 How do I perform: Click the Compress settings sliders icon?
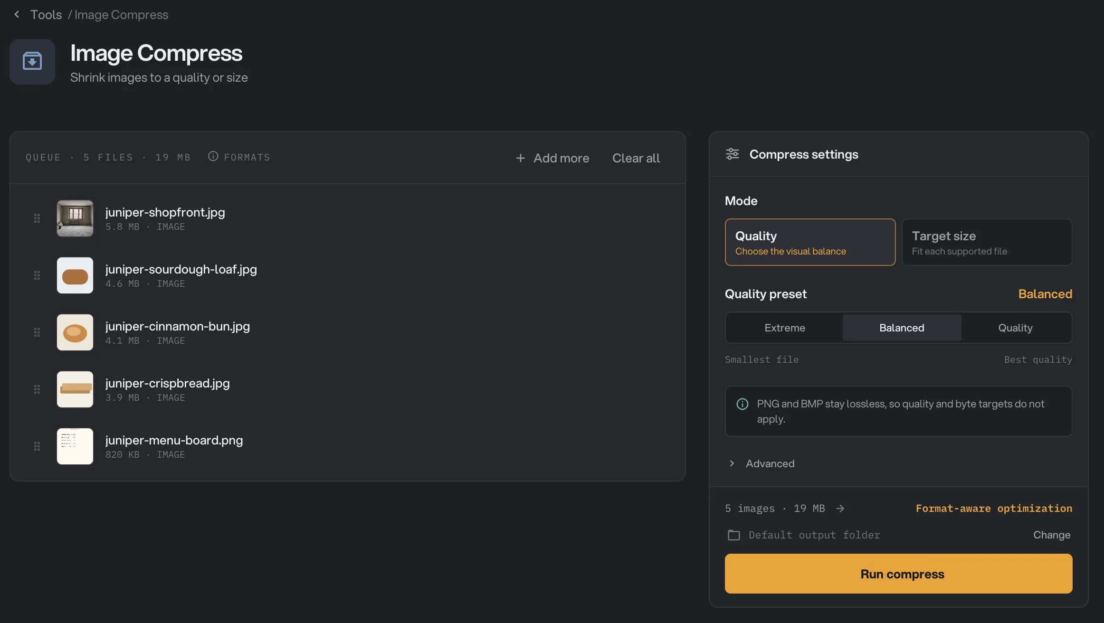click(733, 154)
